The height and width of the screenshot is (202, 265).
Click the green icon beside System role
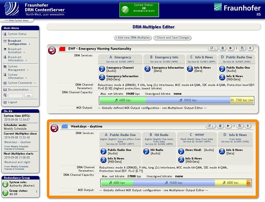tap(5, 184)
